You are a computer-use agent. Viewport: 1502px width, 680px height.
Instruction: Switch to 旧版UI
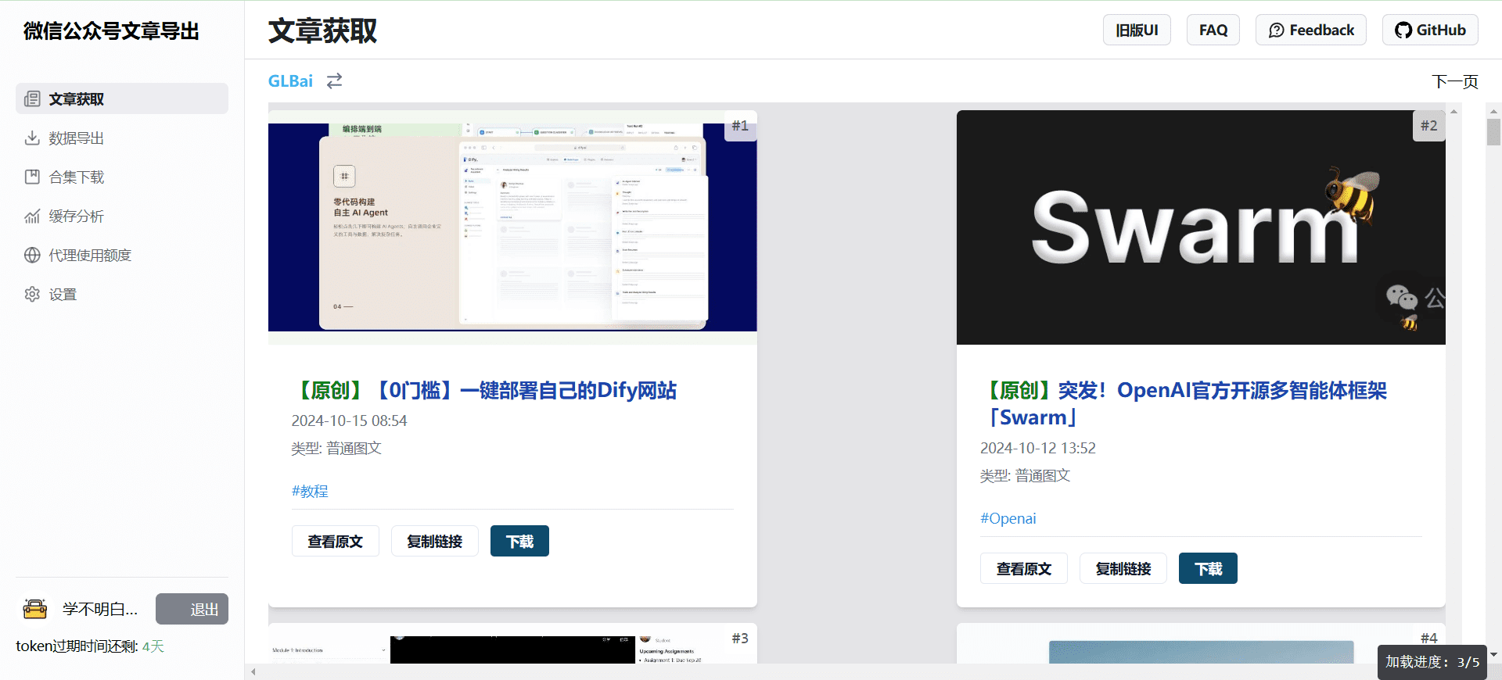click(x=1137, y=30)
